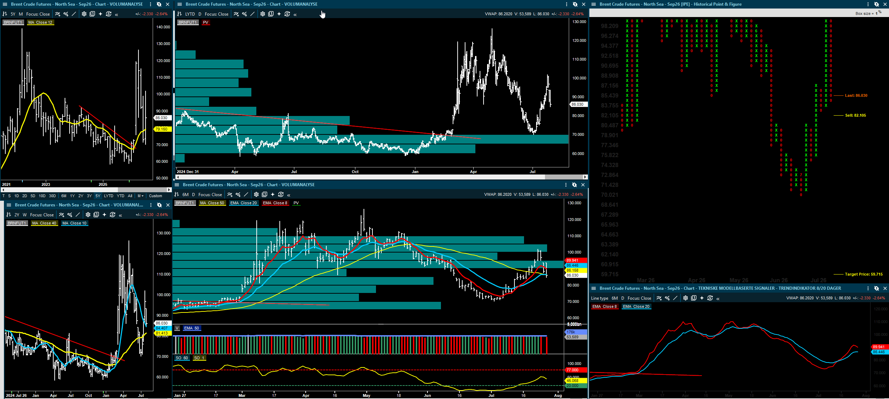Add a study in the LYTD daily chart

[x=236, y=14]
